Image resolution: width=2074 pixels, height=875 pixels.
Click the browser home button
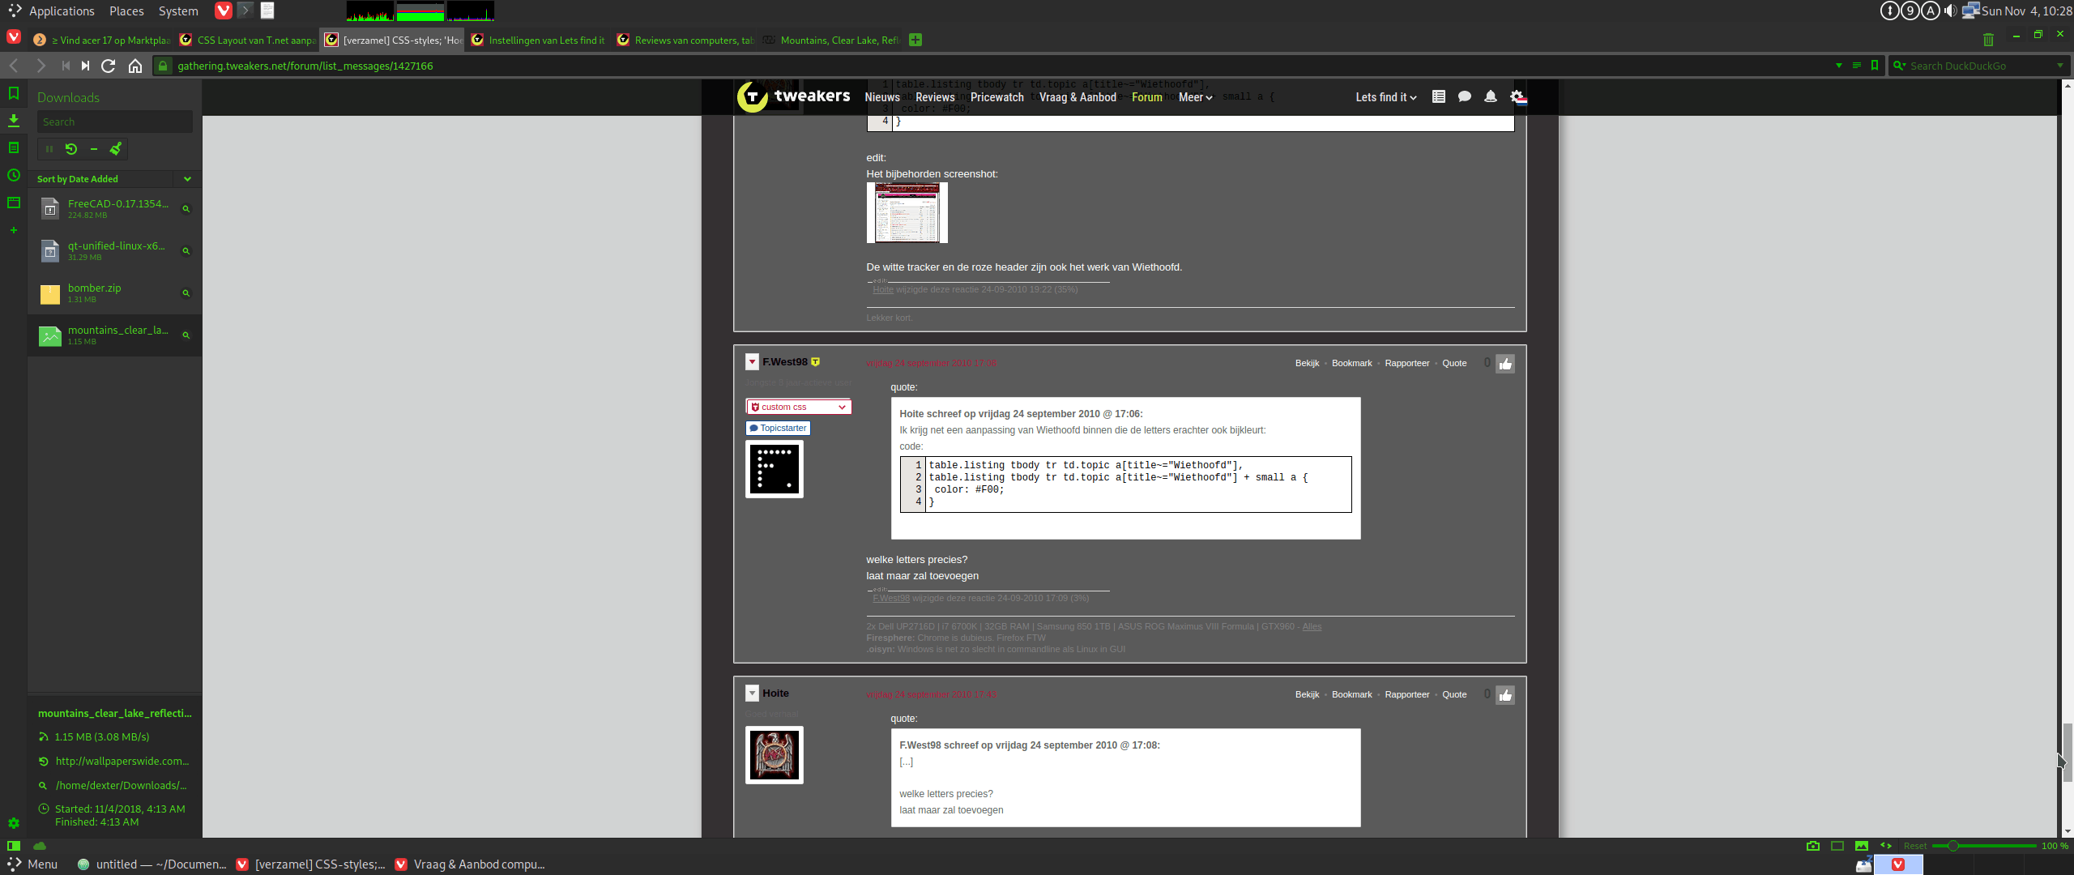pyautogui.click(x=135, y=66)
